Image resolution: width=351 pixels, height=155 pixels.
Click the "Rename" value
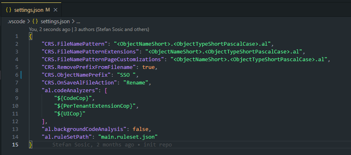pos(136,82)
